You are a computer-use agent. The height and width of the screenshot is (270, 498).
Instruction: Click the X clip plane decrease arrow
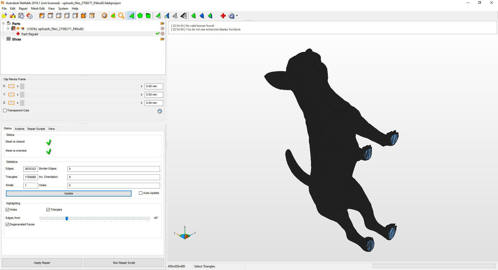coord(18,86)
